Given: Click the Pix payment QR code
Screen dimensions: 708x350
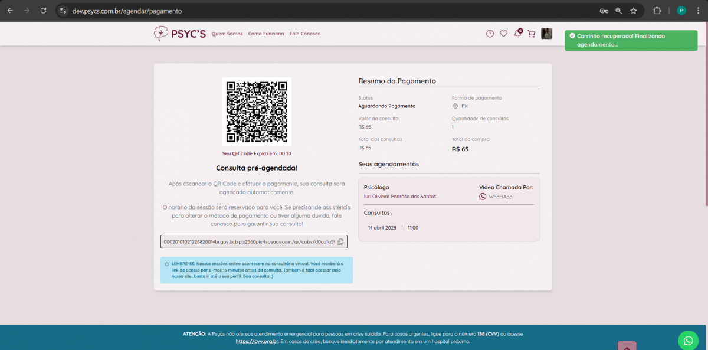Looking at the screenshot, I should [257, 112].
